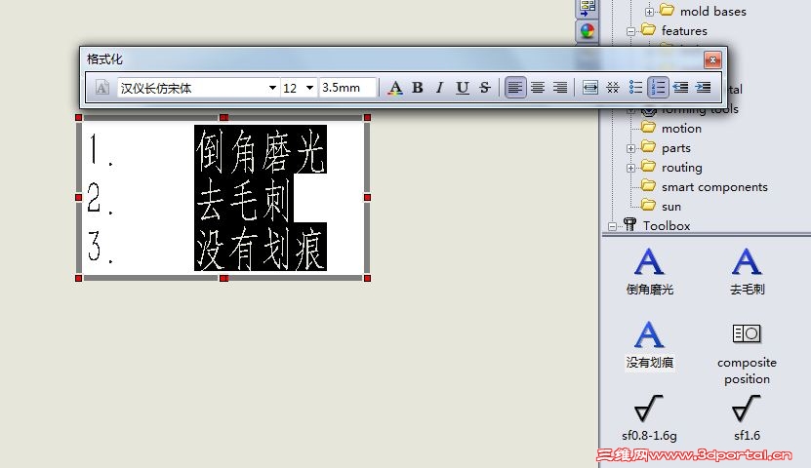Image resolution: width=811 pixels, height=468 pixels.
Task: Toggle italic formatting
Action: pos(439,88)
